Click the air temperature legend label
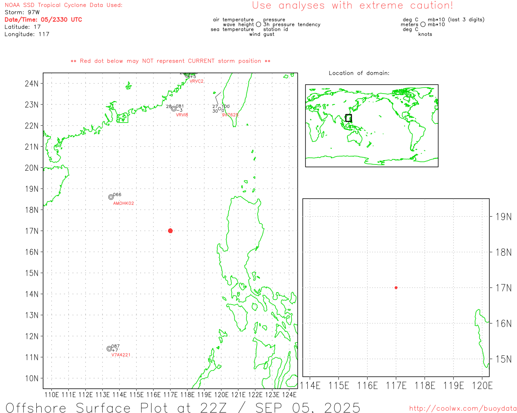517x413 pixels. tap(233, 20)
